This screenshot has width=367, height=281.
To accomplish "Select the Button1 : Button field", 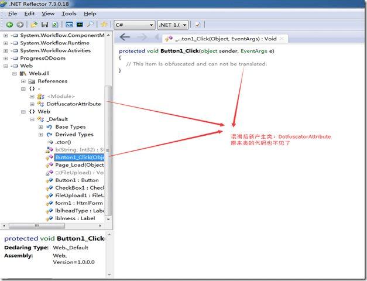I will (x=77, y=180).
